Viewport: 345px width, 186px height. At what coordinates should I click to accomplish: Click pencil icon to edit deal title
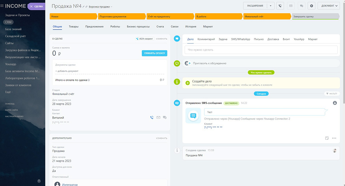[84, 7]
